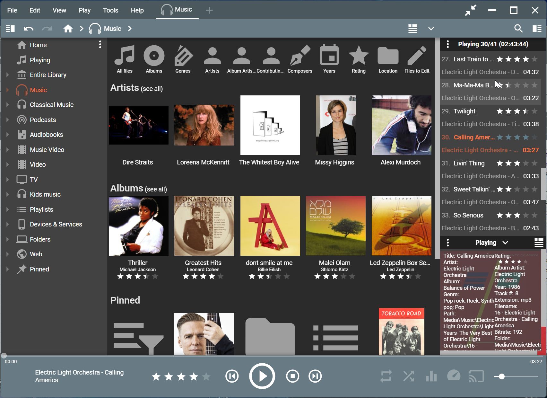Open the Play menu
Screen dimensions: 547x398
click(x=84, y=10)
